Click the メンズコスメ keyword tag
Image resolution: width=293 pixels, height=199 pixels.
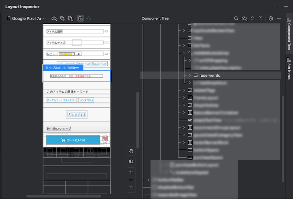click(86, 100)
